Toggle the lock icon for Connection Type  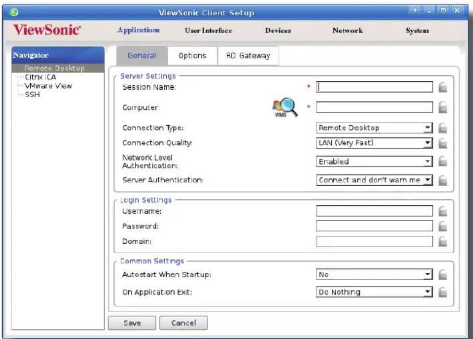click(x=442, y=128)
